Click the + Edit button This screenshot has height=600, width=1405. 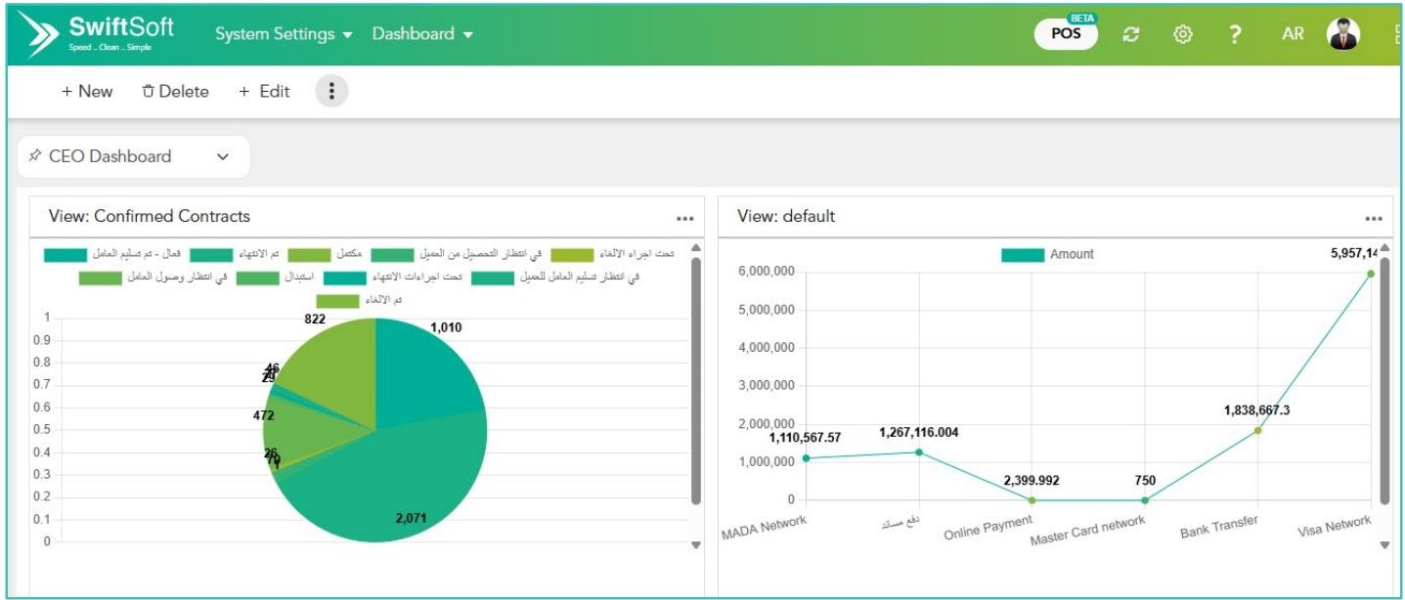264,91
